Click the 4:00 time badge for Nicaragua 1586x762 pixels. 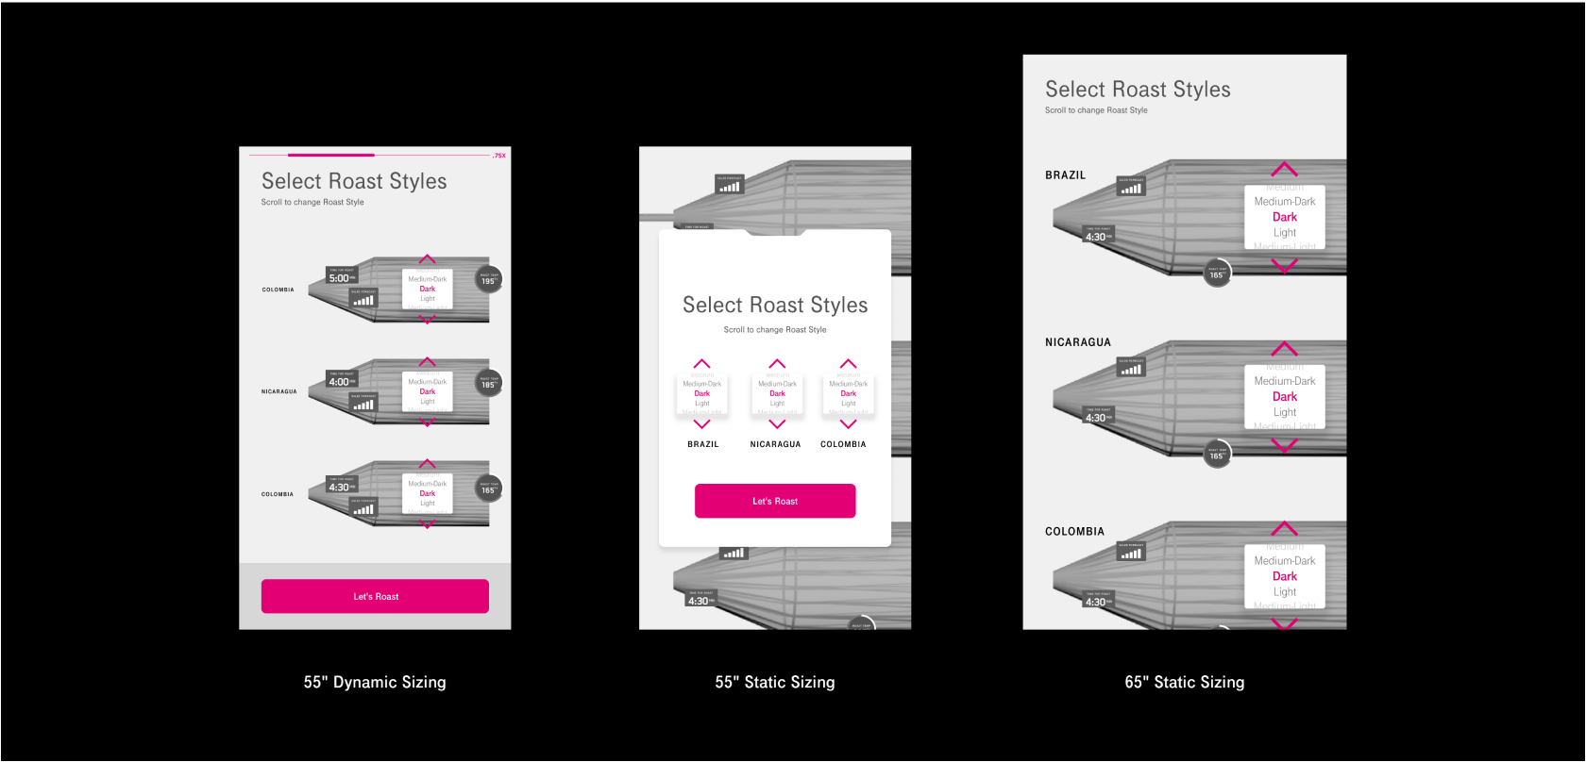(x=341, y=381)
